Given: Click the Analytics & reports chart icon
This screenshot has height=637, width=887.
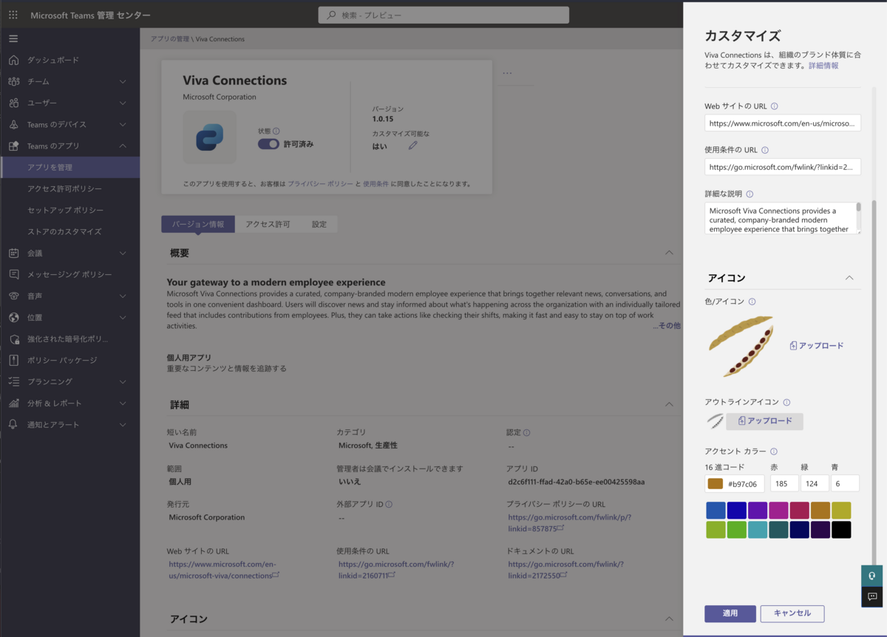Looking at the screenshot, I should (13, 403).
